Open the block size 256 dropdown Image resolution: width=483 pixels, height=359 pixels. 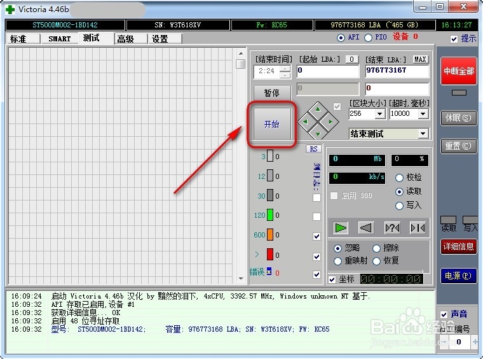pyautogui.click(x=380, y=114)
